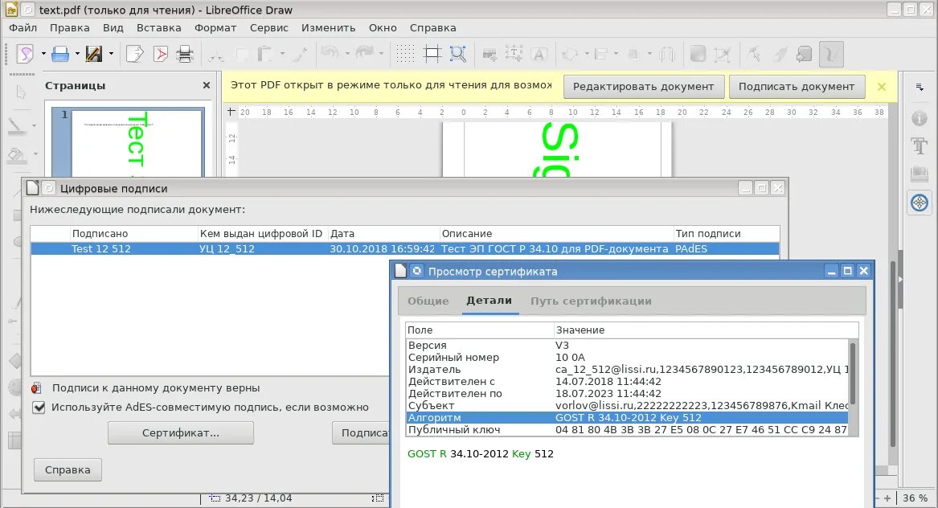Select the Детали certificate tab

(x=489, y=301)
